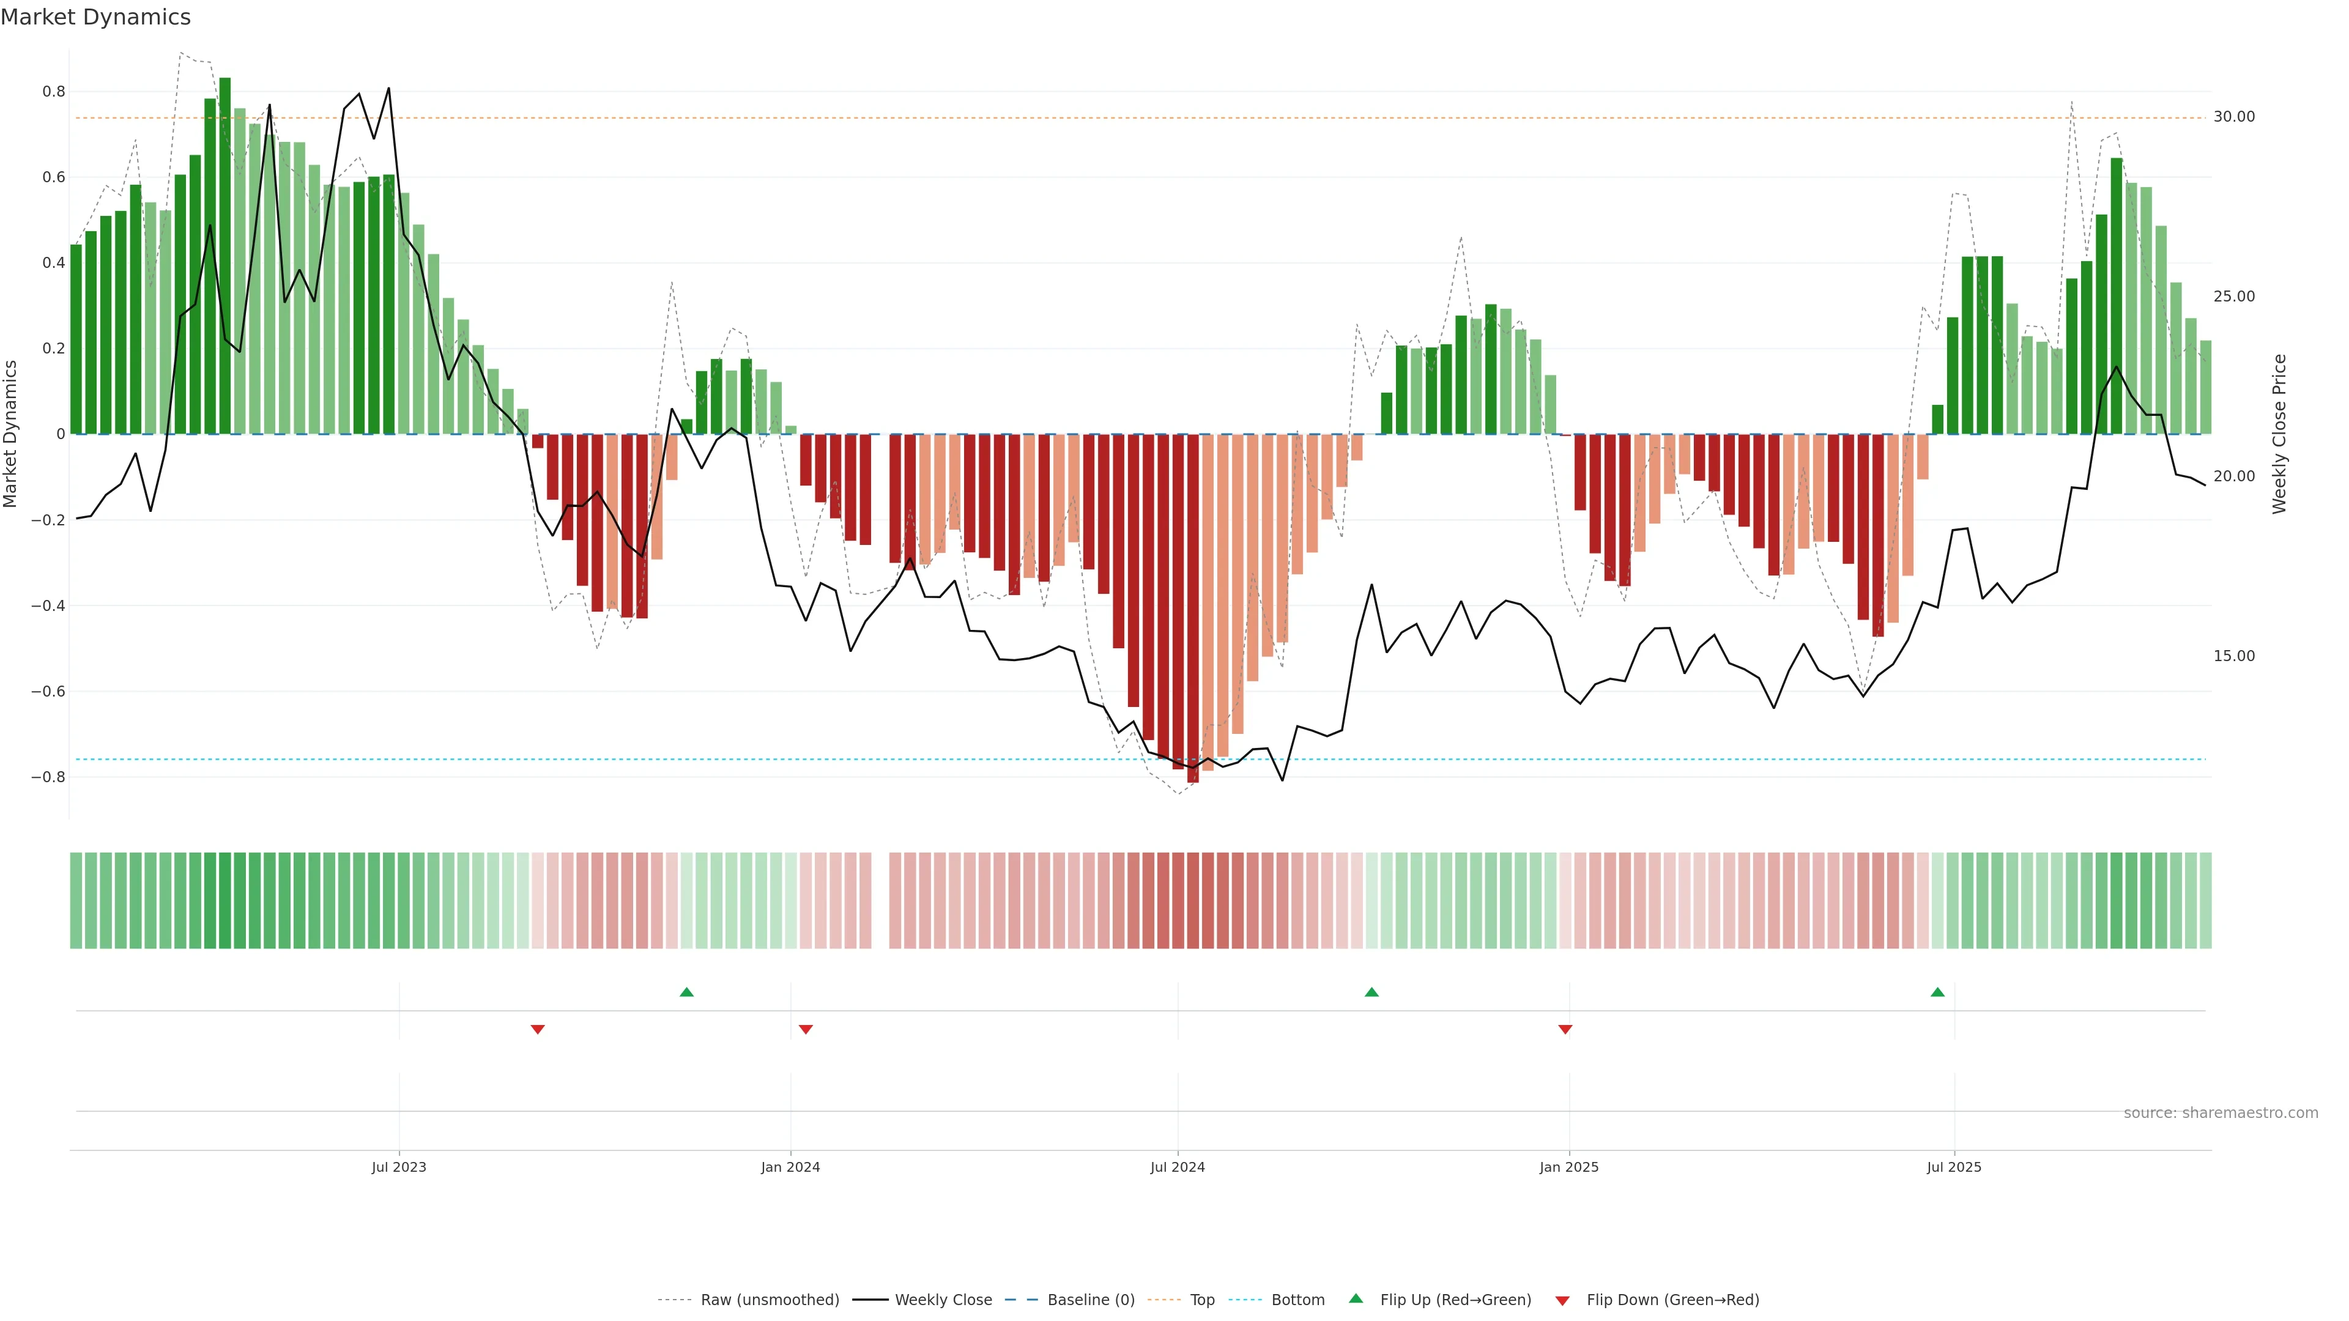The width and height of the screenshot is (2349, 1321).
Task: Click the Jan 2025 x-axis label
Action: click(x=1568, y=1167)
